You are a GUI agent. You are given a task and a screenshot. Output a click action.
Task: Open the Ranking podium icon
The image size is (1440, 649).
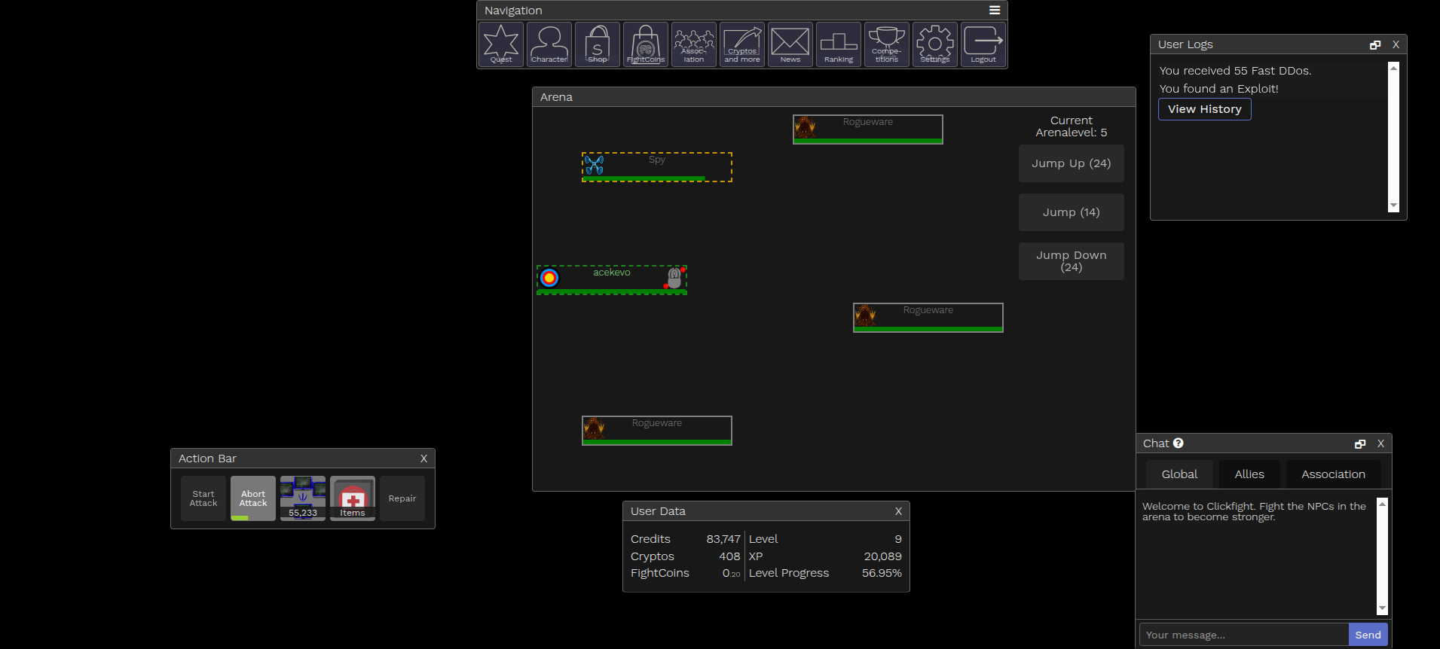tap(839, 44)
